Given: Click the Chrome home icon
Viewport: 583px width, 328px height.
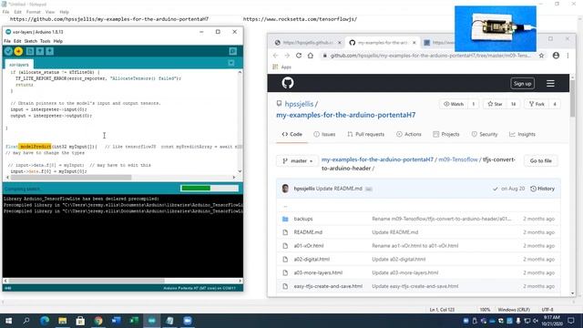Looking at the screenshot, I should (x=311, y=56).
